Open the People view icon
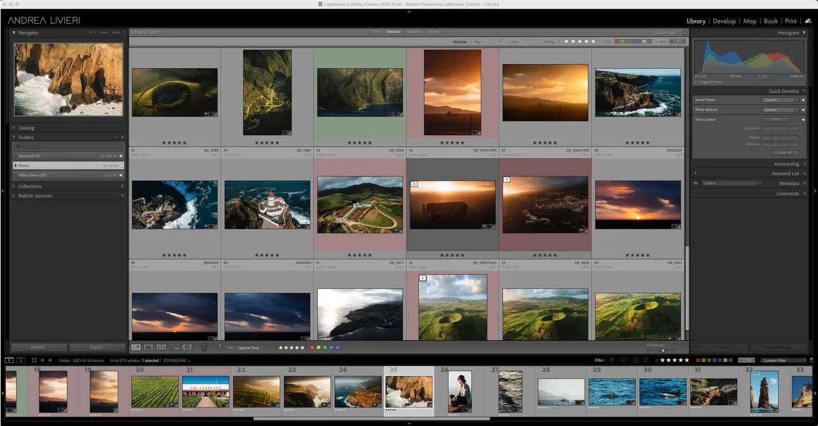818x426 pixels. [x=188, y=347]
